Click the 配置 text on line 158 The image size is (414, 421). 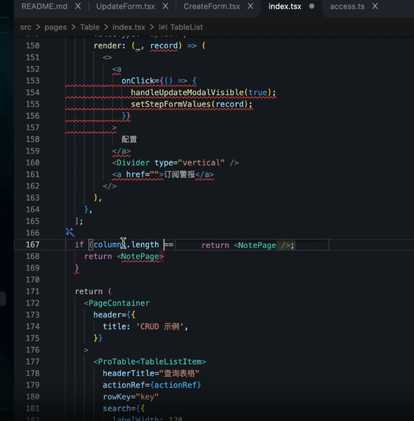click(x=129, y=139)
